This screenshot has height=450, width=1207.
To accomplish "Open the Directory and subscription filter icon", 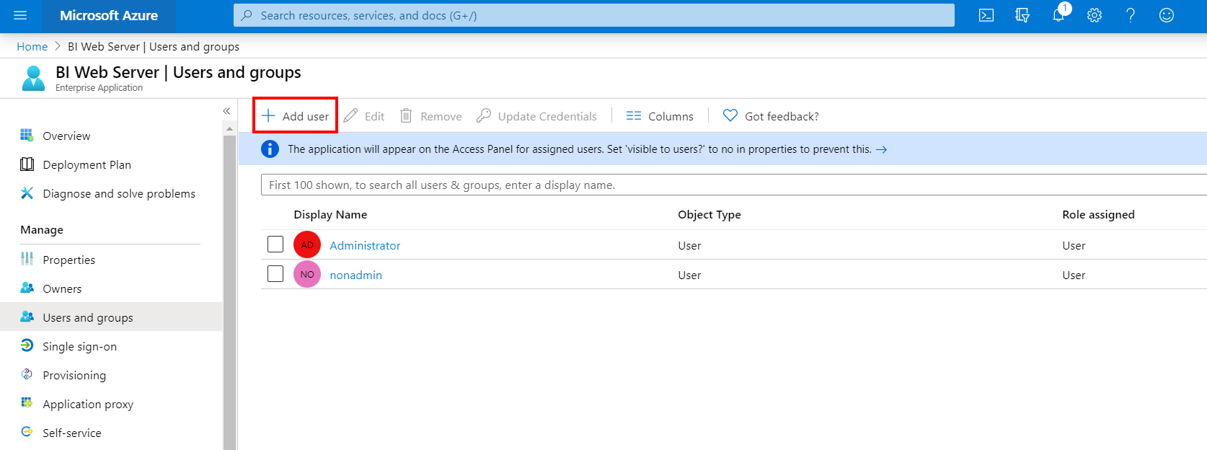I will [1022, 15].
